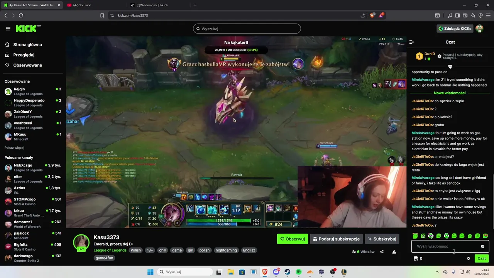Collapse the chat panel arrow icon
This screenshot has width=494, height=278.
pos(411,42)
